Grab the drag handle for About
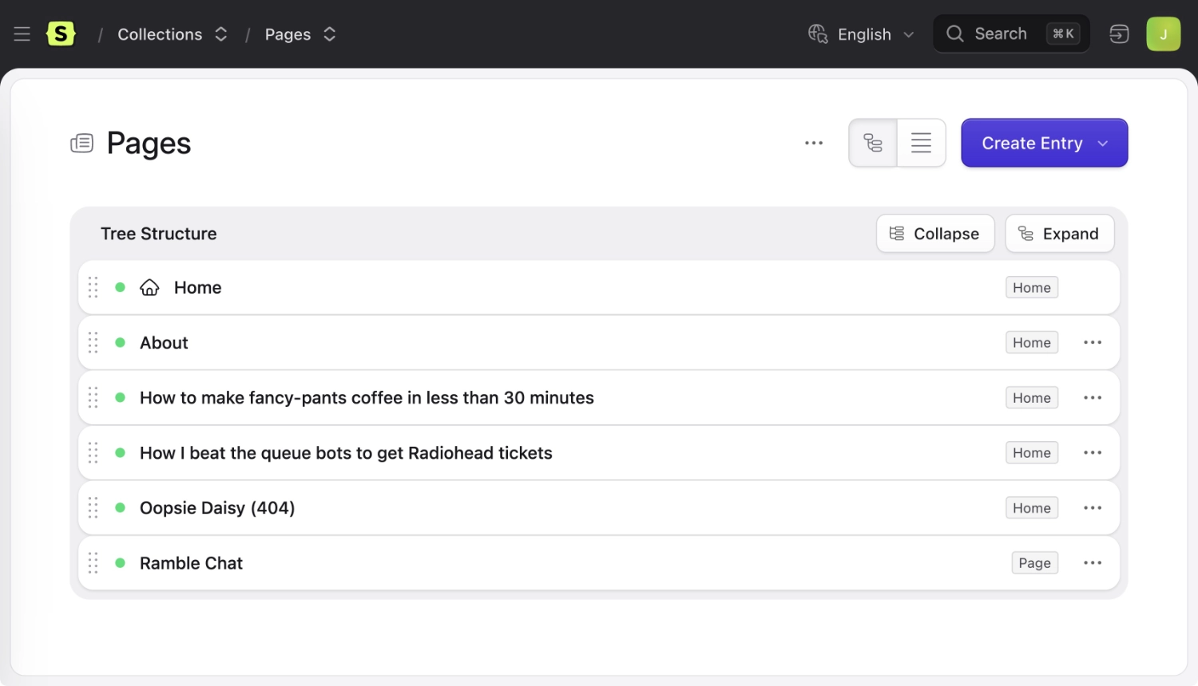This screenshot has width=1198, height=686. (93, 343)
